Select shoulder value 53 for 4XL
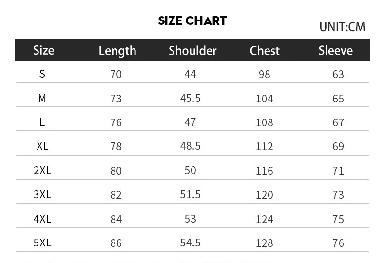This screenshot has height=263, width=385. point(191,218)
